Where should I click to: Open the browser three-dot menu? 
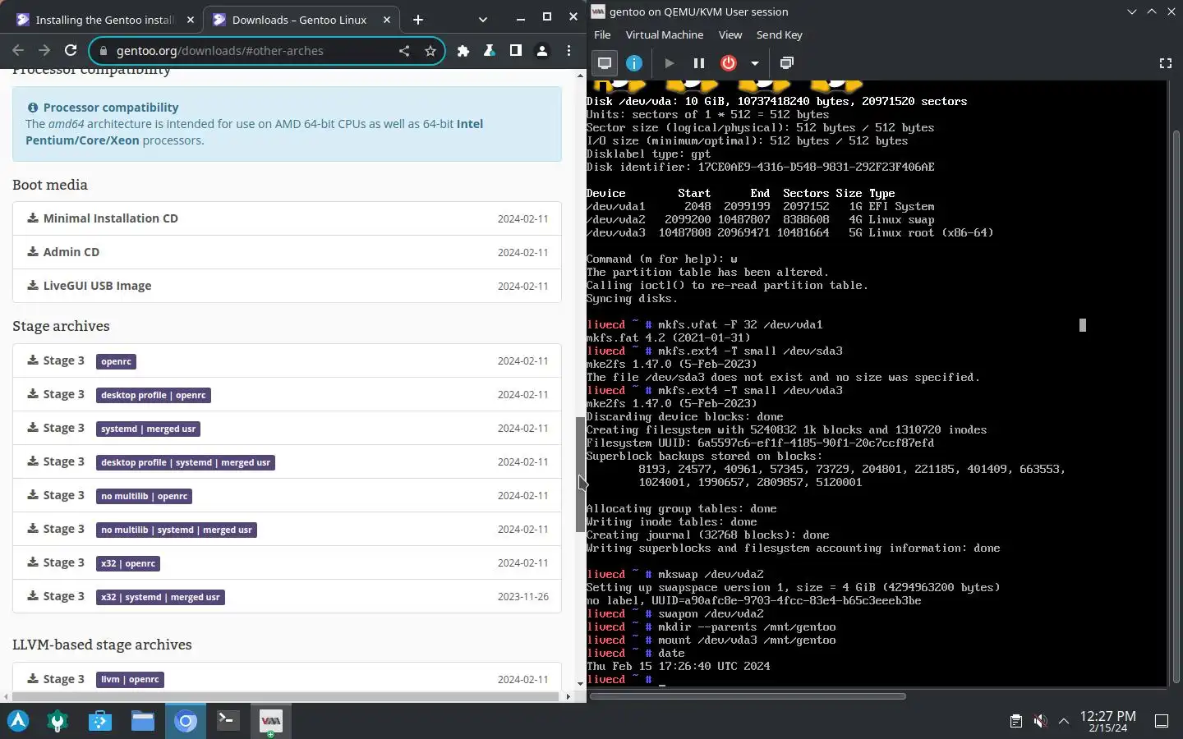(x=568, y=51)
